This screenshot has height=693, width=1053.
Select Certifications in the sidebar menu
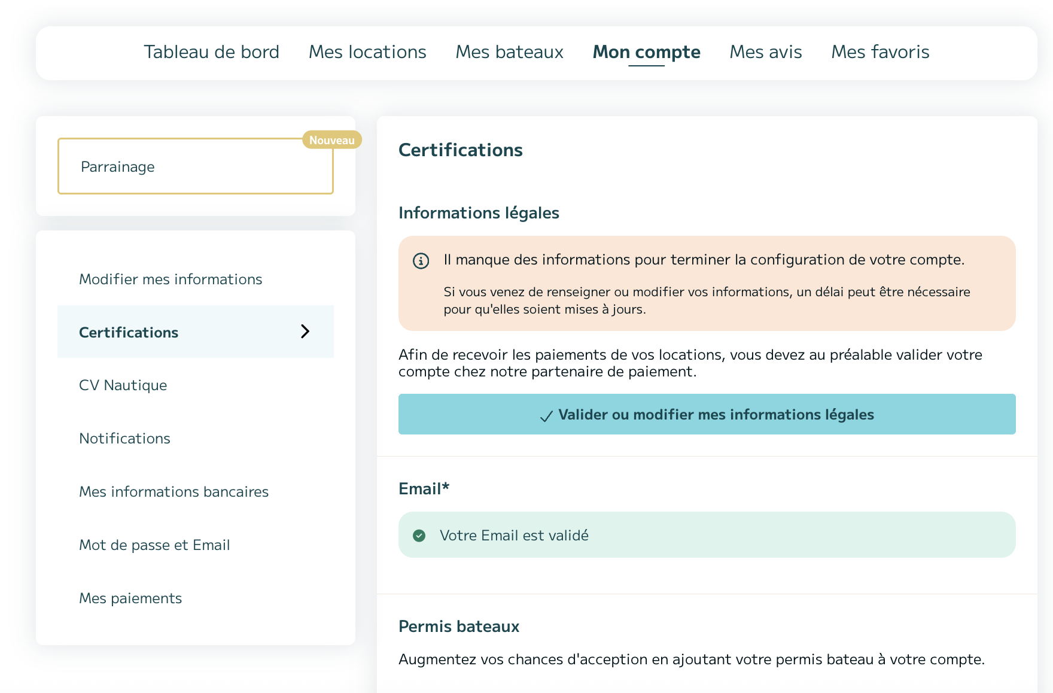129,333
